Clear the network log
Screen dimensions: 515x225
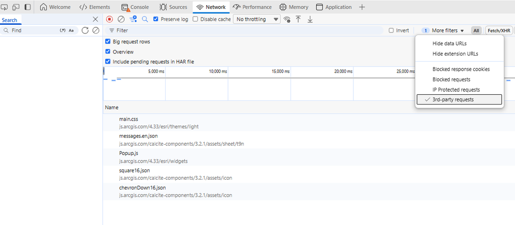pyautogui.click(x=121, y=19)
